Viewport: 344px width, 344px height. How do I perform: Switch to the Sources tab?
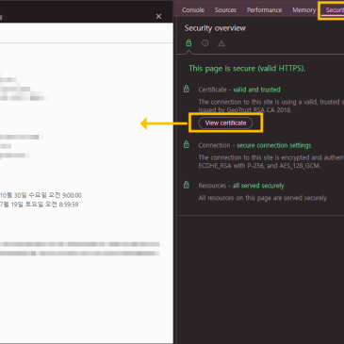[x=225, y=10]
